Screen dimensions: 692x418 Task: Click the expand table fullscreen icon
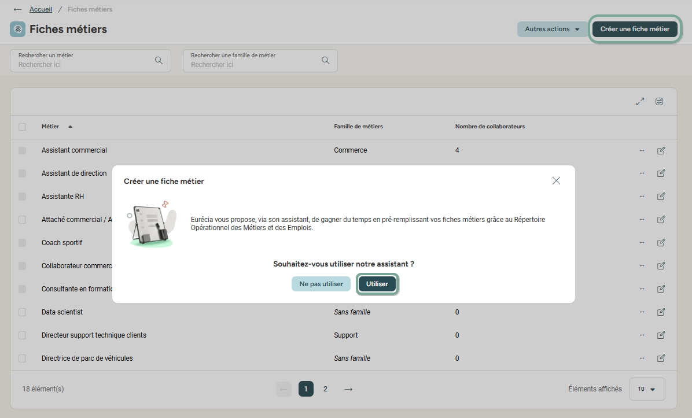pyautogui.click(x=640, y=102)
